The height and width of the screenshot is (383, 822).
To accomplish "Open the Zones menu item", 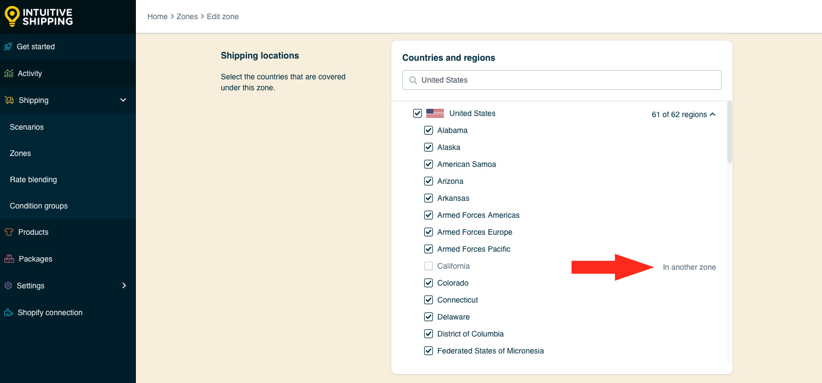I will [20, 153].
